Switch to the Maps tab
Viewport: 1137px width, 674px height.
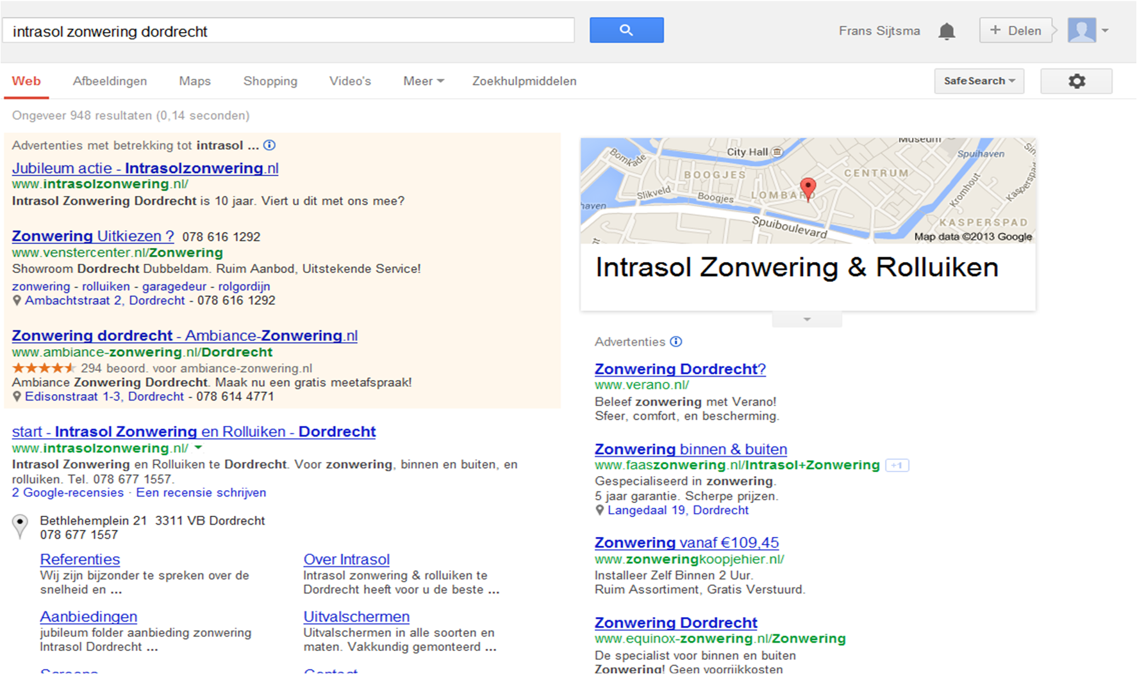coord(195,81)
